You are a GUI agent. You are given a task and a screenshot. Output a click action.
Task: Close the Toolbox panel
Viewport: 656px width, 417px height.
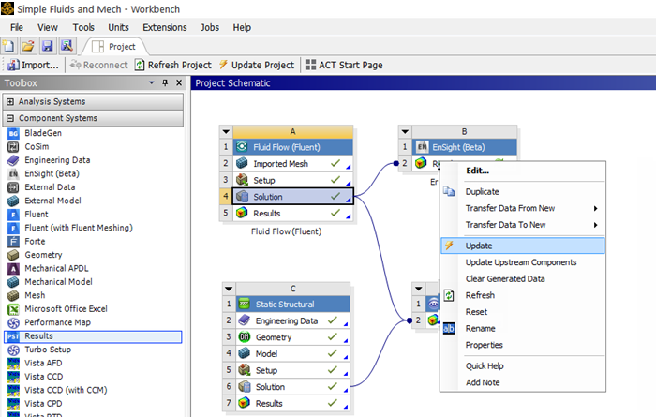click(179, 82)
